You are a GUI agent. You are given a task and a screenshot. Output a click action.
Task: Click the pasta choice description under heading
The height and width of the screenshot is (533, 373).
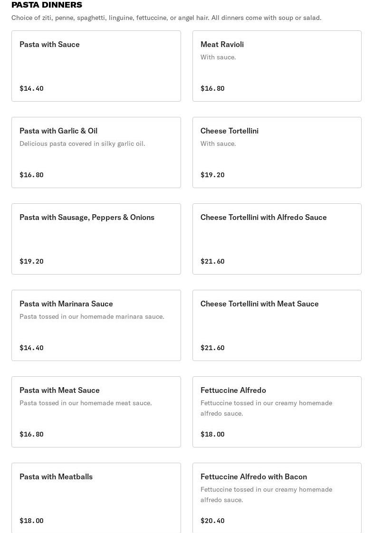pyautogui.click(x=166, y=18)
